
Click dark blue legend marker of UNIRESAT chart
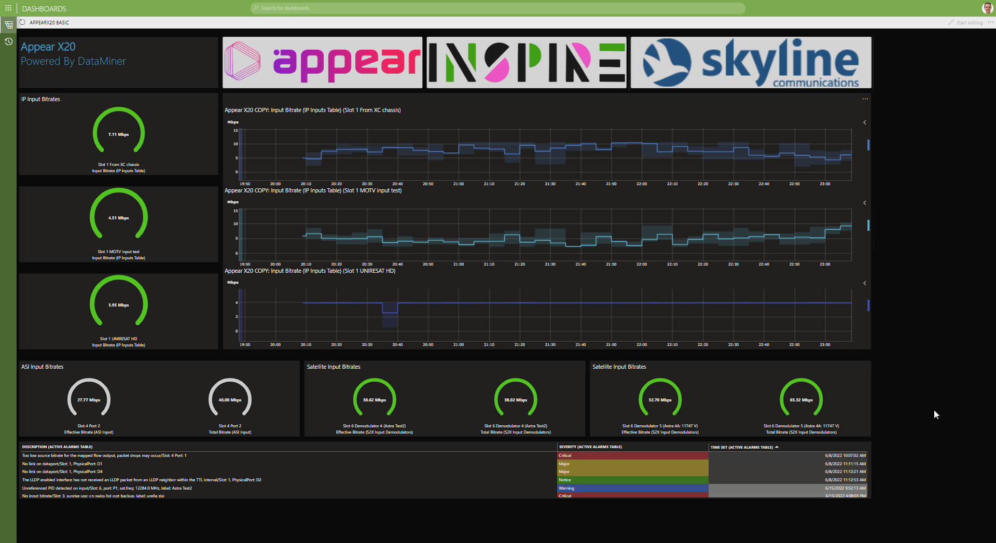(868, 305)
